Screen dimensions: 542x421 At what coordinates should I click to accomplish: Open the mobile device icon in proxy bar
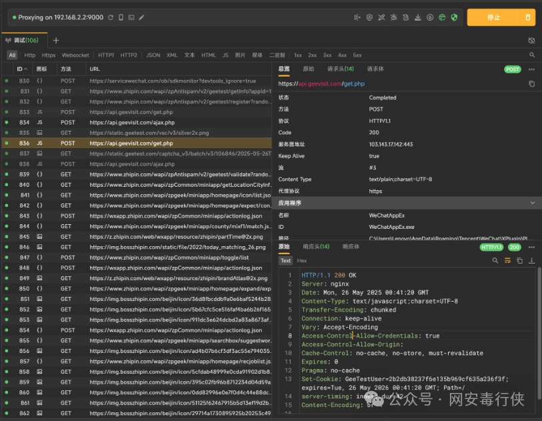(x=121, y=17)
